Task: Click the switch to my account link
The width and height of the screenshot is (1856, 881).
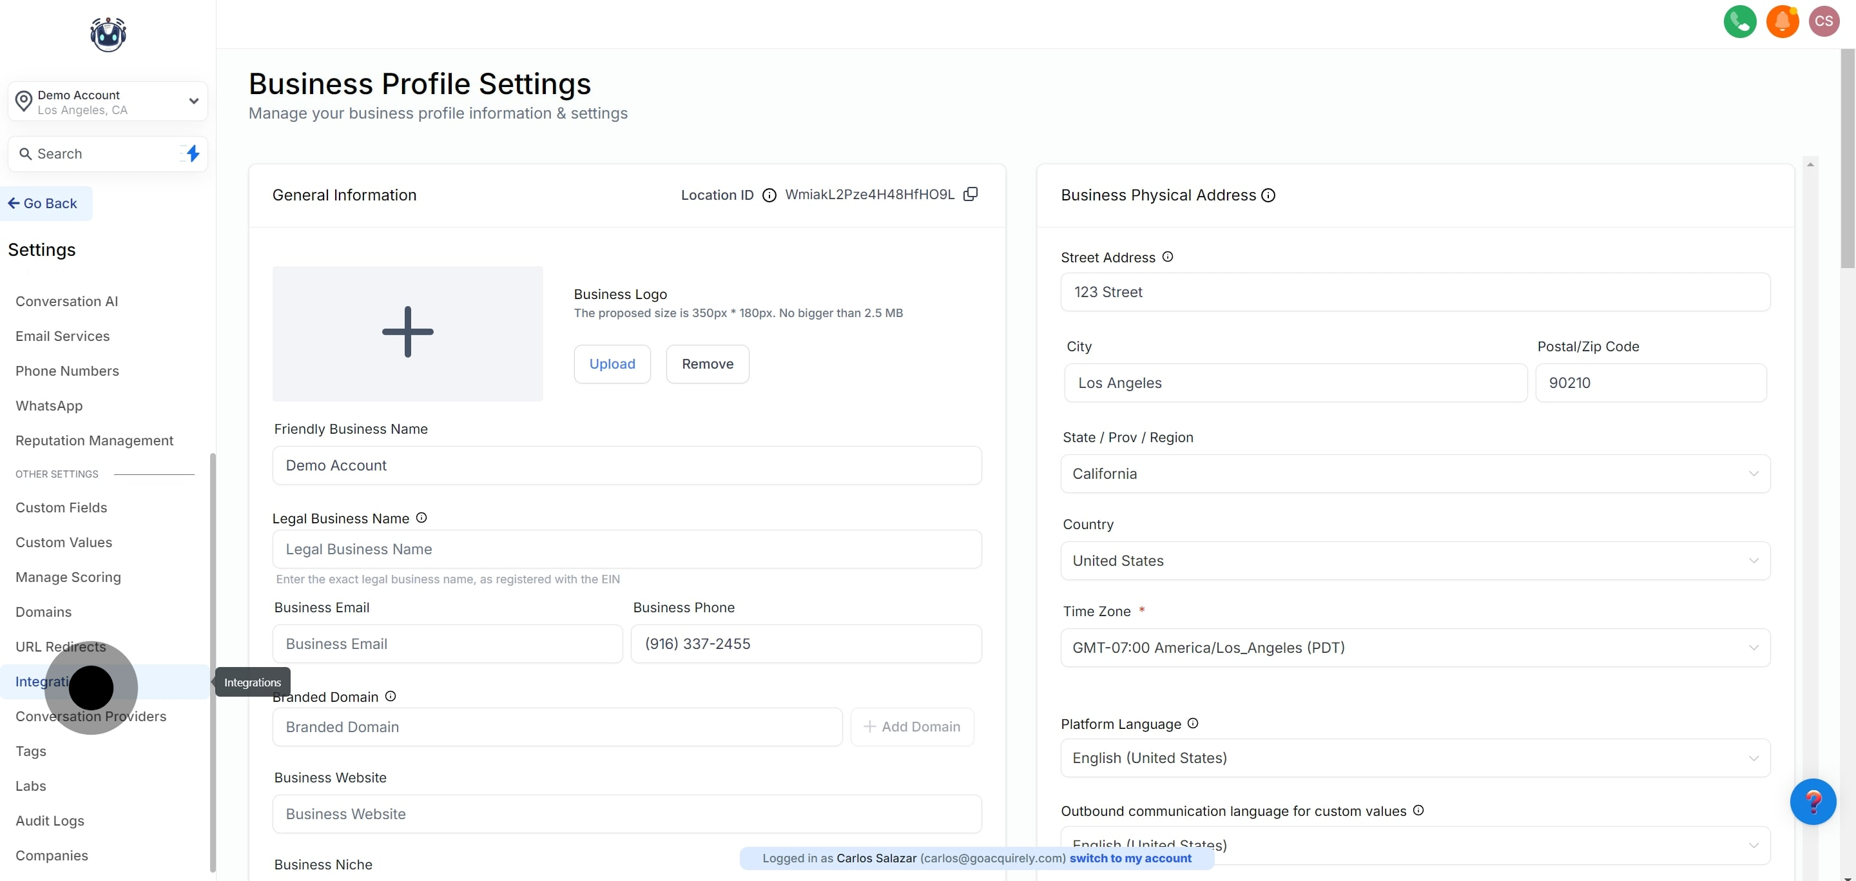Action: click(x=1130, y=858)
